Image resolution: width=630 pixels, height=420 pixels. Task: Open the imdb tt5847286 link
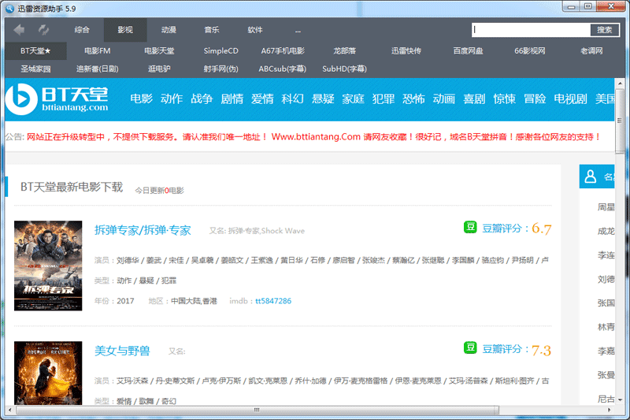tap(272, 301)
